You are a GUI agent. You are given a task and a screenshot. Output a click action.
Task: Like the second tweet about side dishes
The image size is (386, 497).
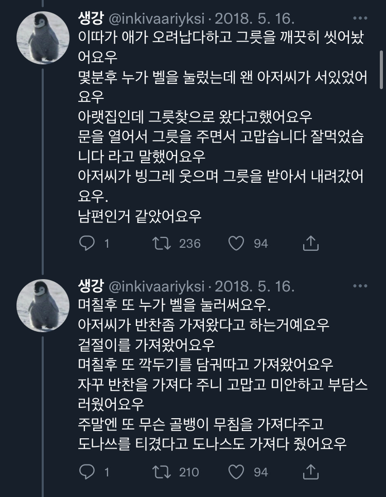pyautogui.click(x=236, y=471)
